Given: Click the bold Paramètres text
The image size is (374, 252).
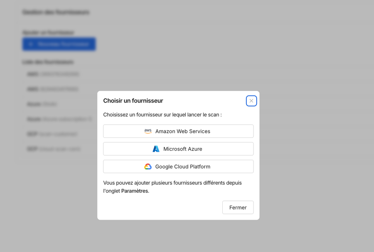Looking at the screenshot, I should [135, 191].
